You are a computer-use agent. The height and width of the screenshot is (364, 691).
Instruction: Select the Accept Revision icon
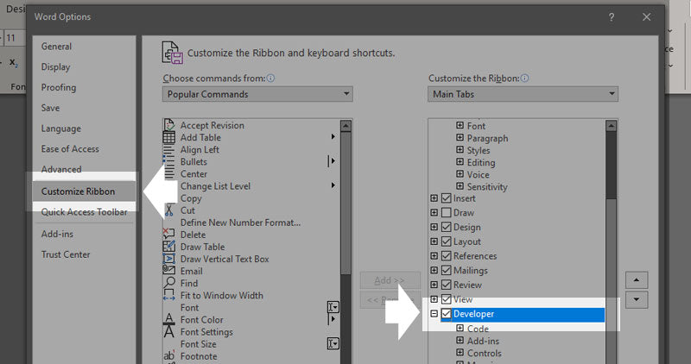(169, 125)
